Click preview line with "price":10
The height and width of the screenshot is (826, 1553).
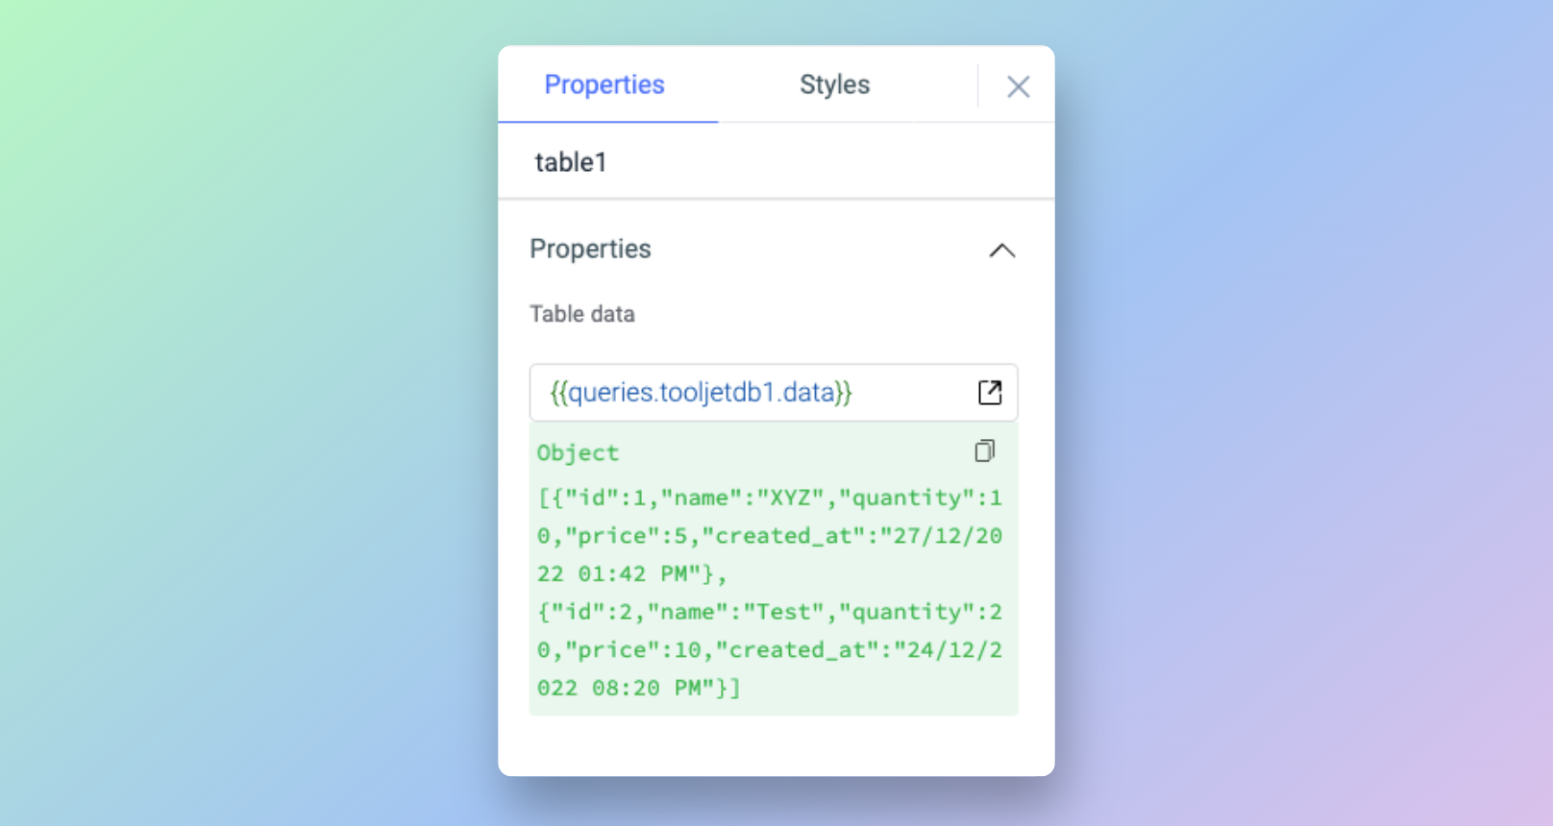click(x=769, y=650)
